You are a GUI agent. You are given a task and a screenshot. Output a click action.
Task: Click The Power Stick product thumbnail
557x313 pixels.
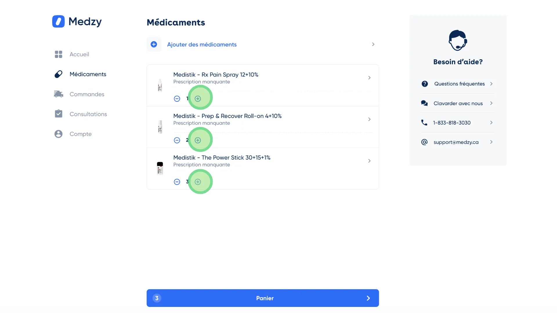point(160,168)
